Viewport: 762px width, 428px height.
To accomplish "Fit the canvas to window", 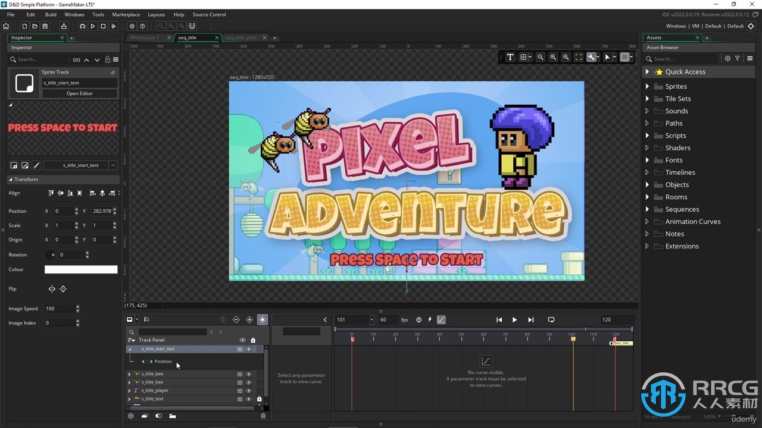I will (578, 57).
